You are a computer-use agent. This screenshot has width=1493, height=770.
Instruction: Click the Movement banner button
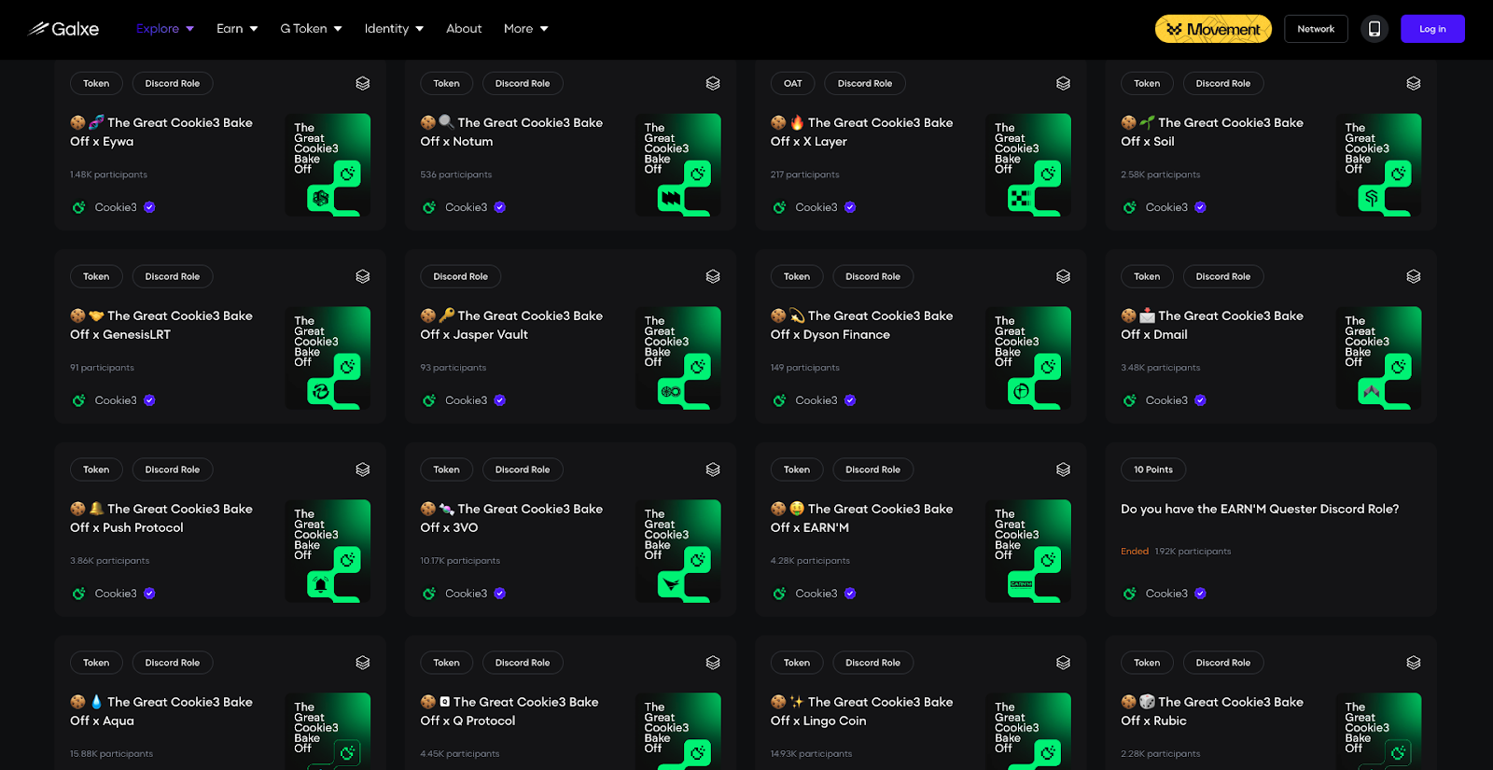(x=1213, y=29)
